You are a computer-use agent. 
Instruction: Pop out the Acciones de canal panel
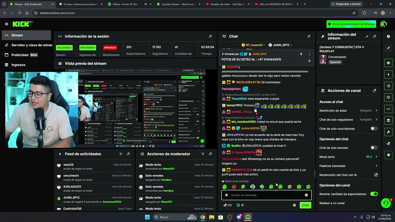[x=374, y=91]
